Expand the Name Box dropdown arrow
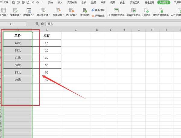 (x=26, y=24)
